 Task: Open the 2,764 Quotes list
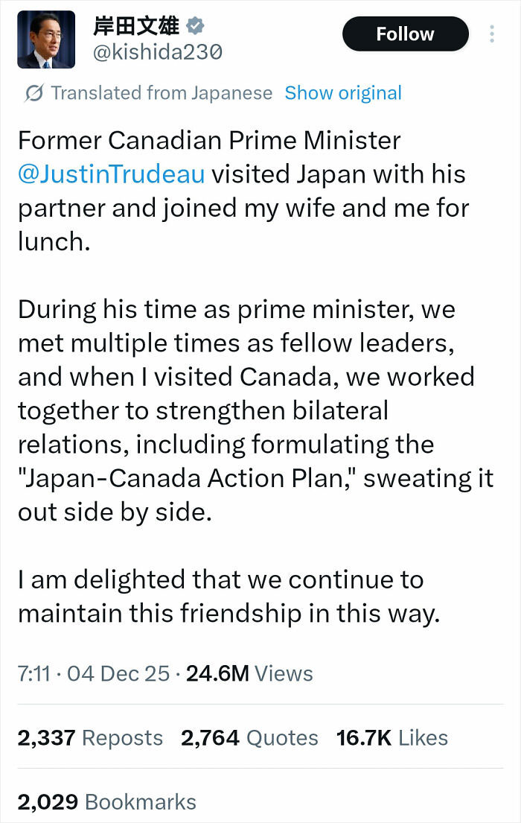[x=249, y=737]
